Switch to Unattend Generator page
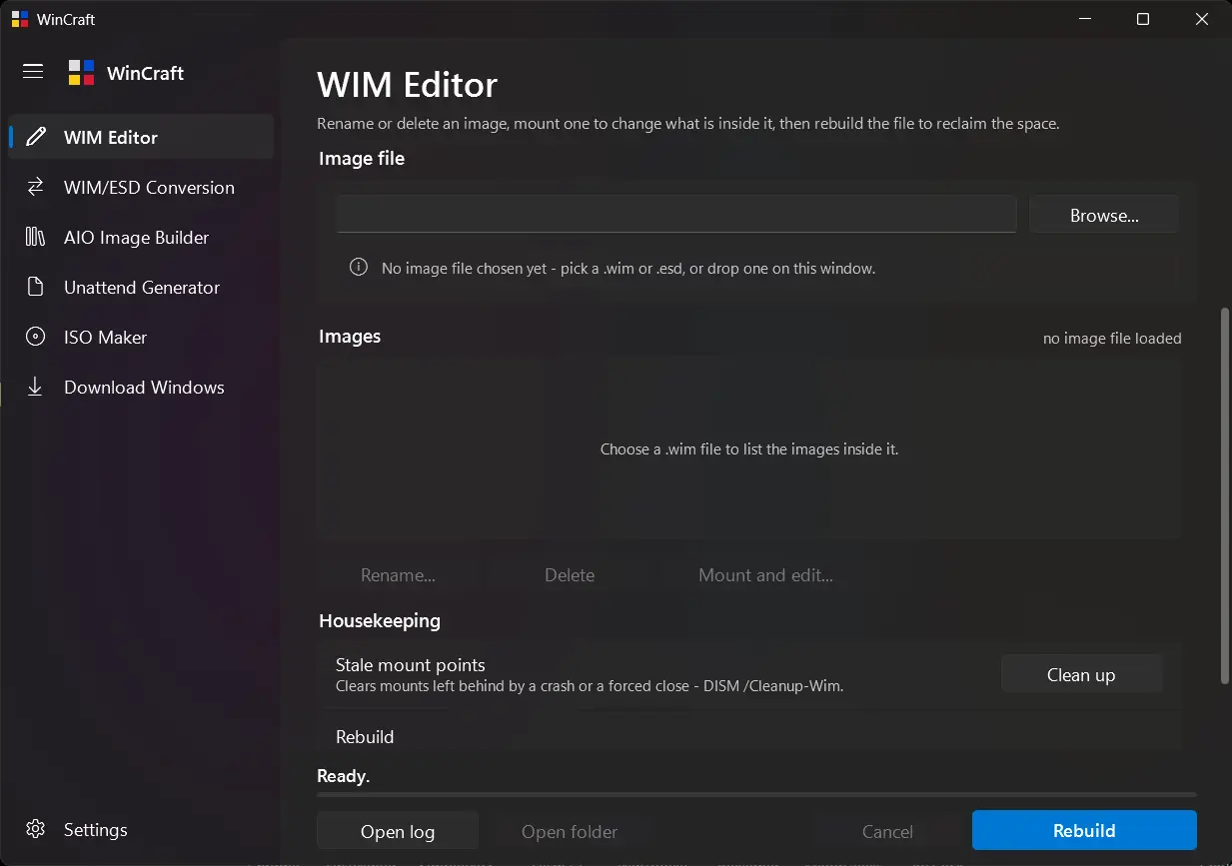The width and height of the screenshot is (1232, 866). (x=141, y=287)
